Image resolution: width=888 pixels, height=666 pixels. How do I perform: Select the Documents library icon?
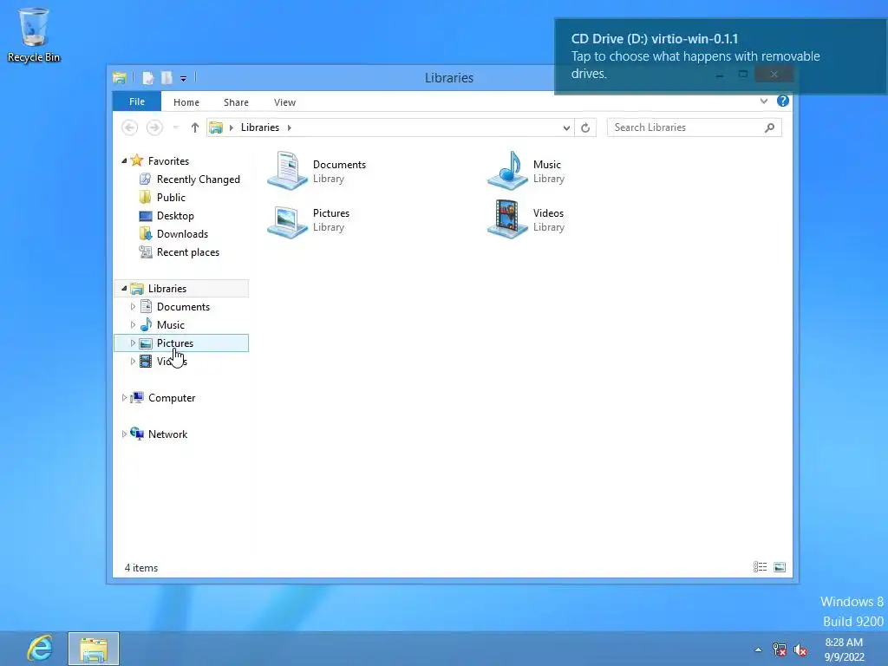(288, 171)
